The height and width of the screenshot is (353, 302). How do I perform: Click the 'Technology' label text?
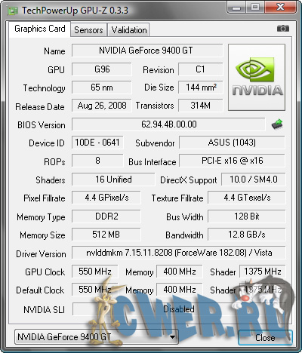point(44,88)
